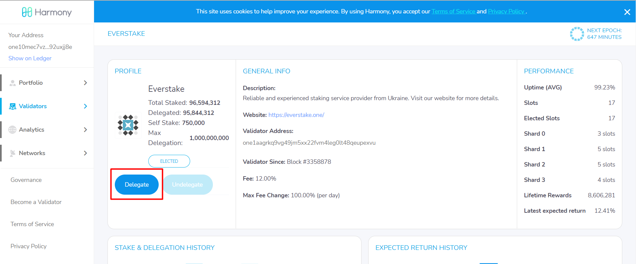
Task: Open the Networks section
Action: [47, 153]
